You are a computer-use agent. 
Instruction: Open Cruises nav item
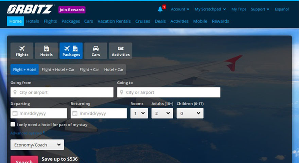point(143,21)
